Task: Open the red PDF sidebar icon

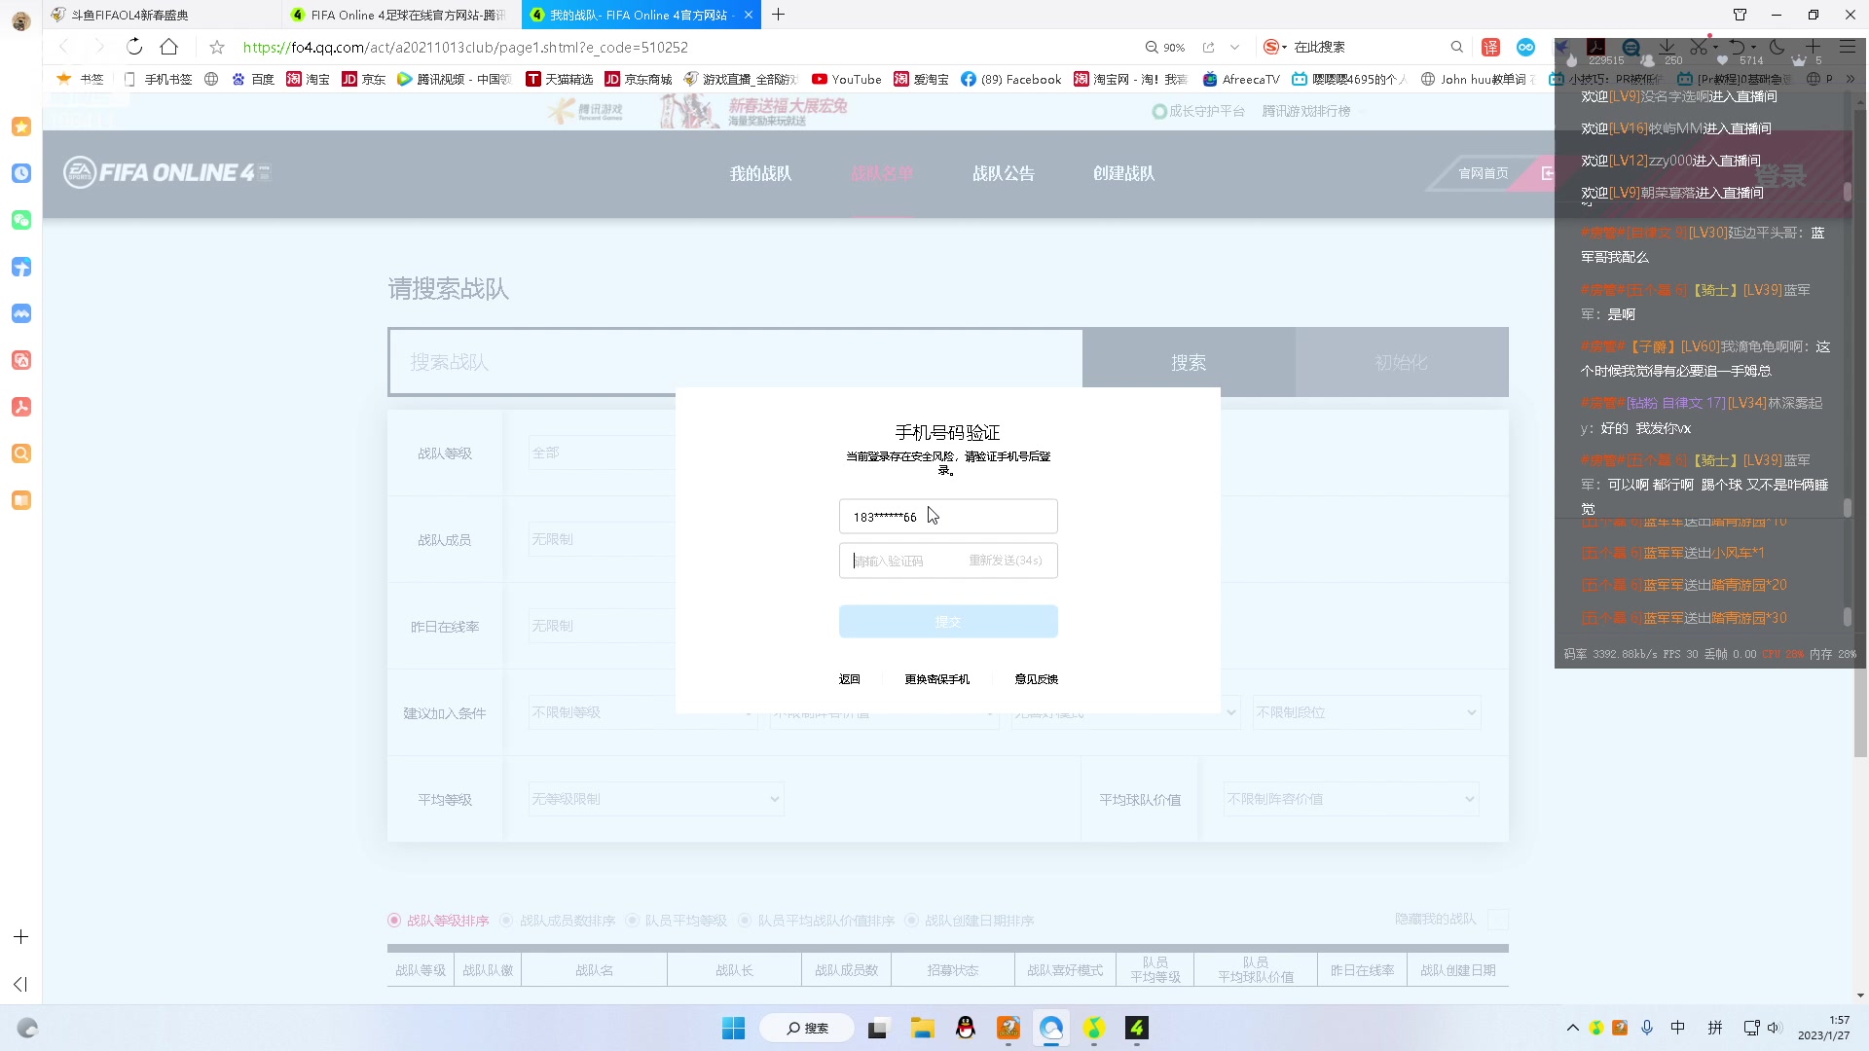Action: (21, 407)
